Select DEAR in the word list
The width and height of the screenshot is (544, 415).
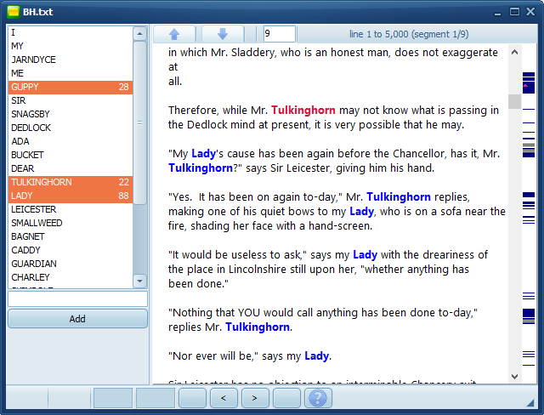71,168
